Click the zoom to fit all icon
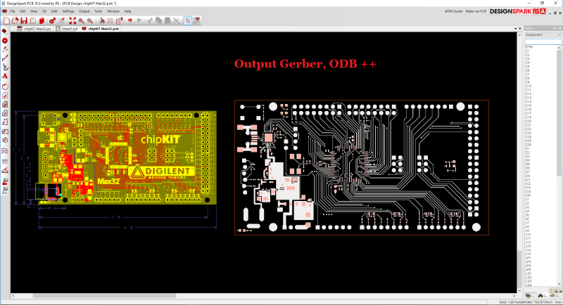 pos(72,21)
